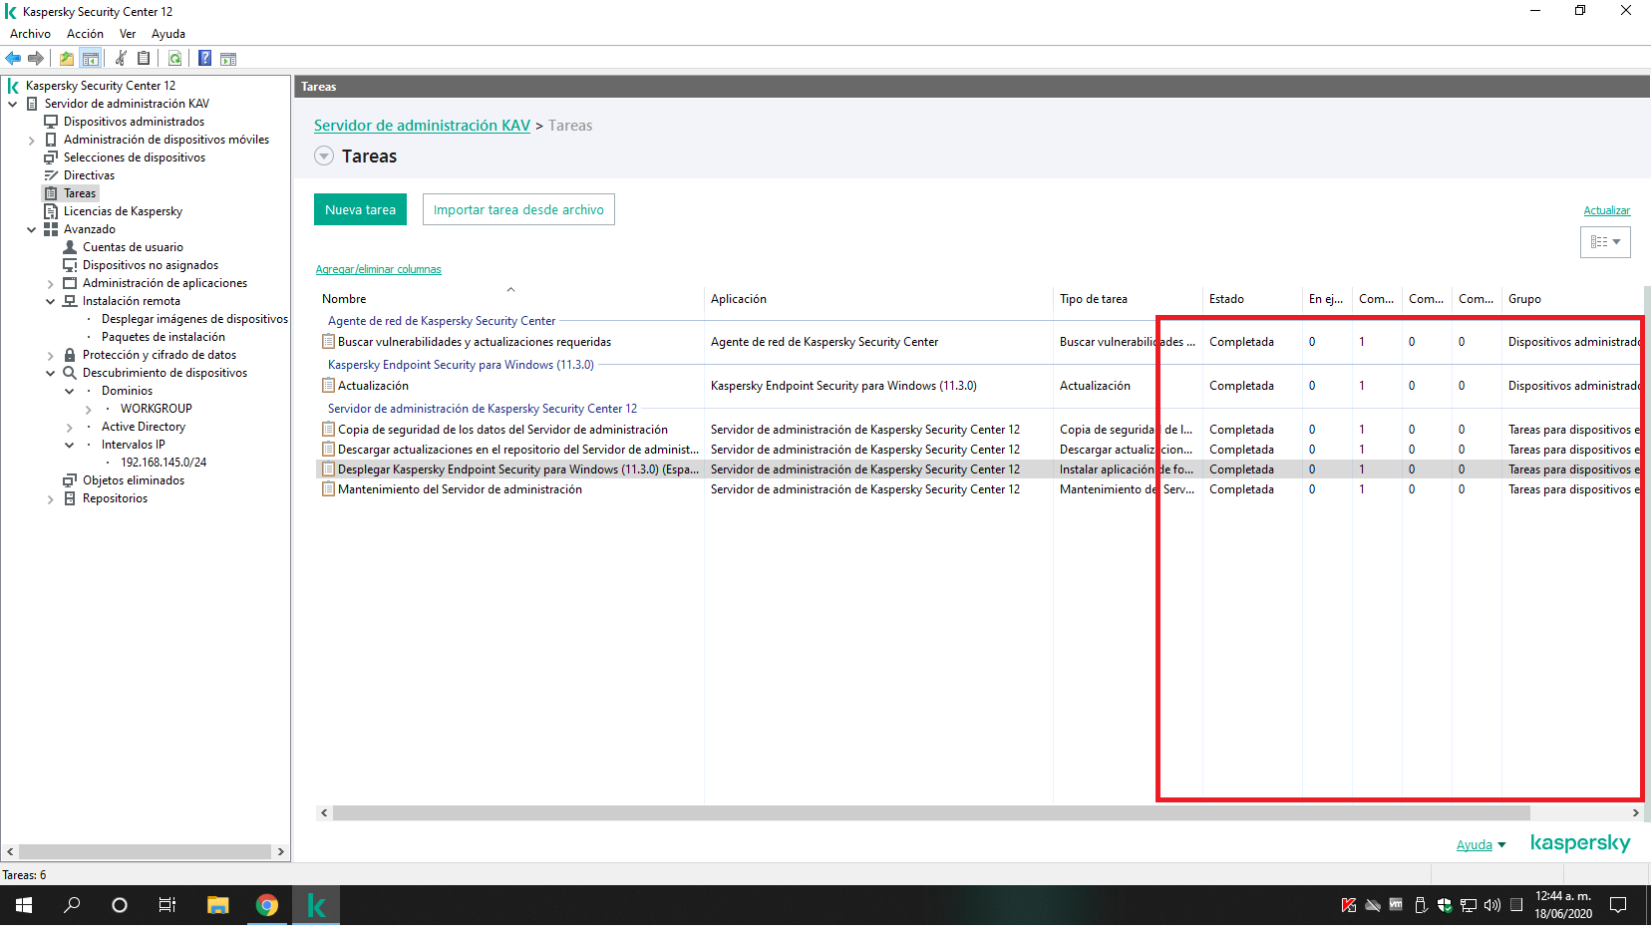Select Cuentas de usuario tree item
Image resolution: width=1651 pixels, height=935 pixels.
coord(133,247)
